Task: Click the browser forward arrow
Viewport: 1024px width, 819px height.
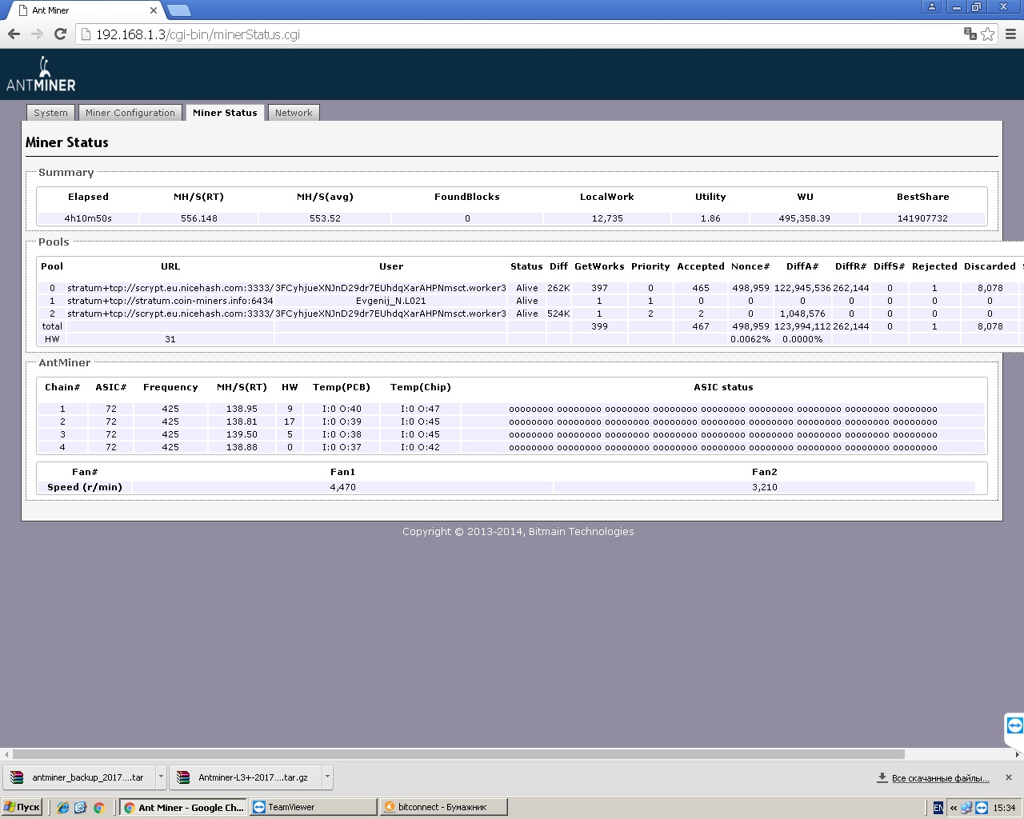Action: pyautogui.click(x=37, y=34)
